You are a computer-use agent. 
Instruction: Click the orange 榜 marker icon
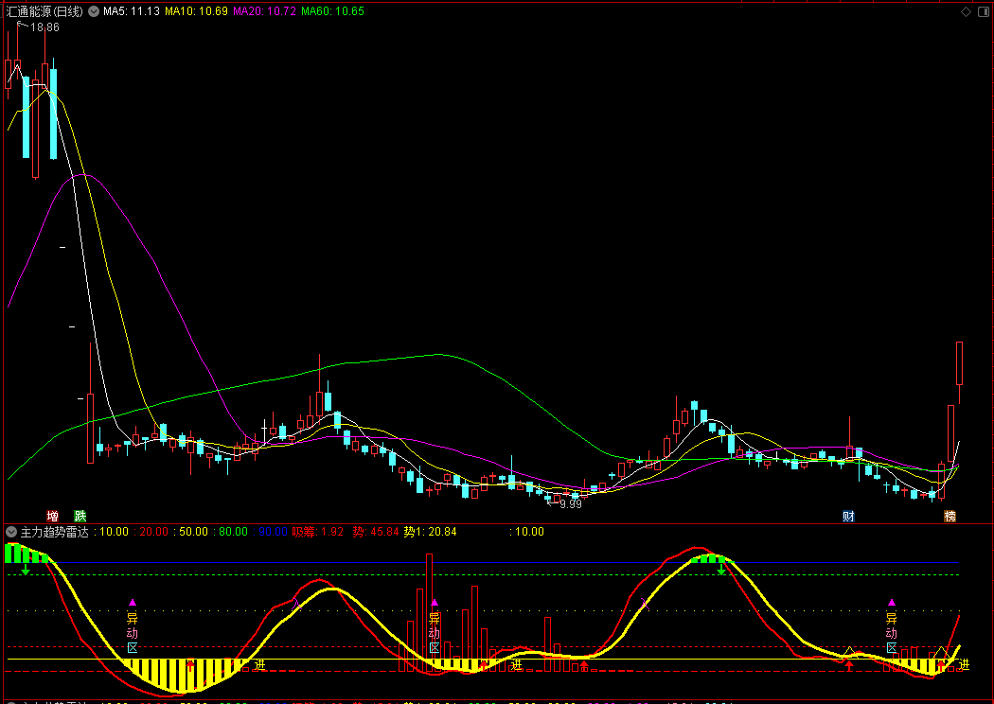pos(950,516)
